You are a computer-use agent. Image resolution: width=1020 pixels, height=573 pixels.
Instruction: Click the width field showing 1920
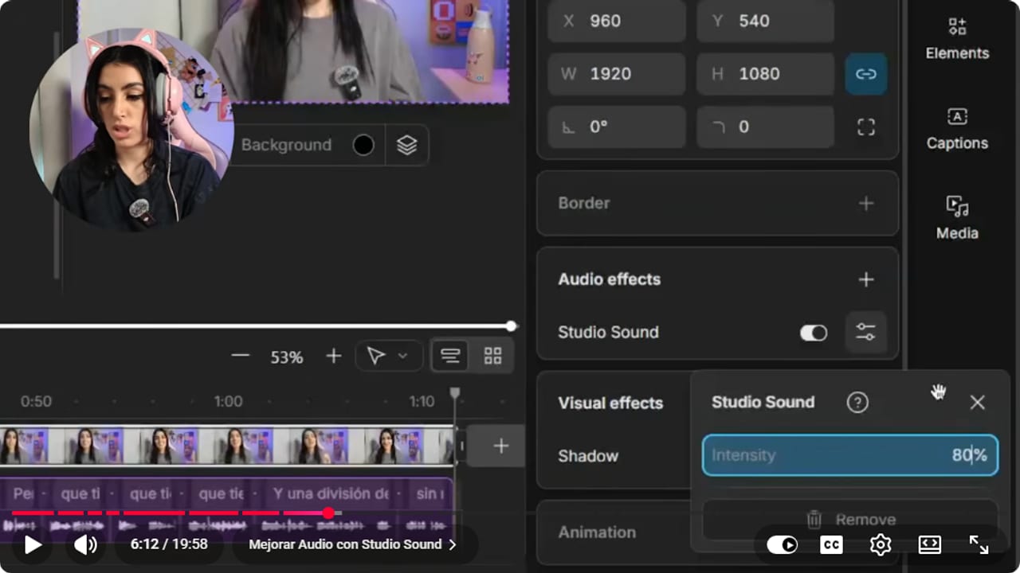(x=617, y=74)
